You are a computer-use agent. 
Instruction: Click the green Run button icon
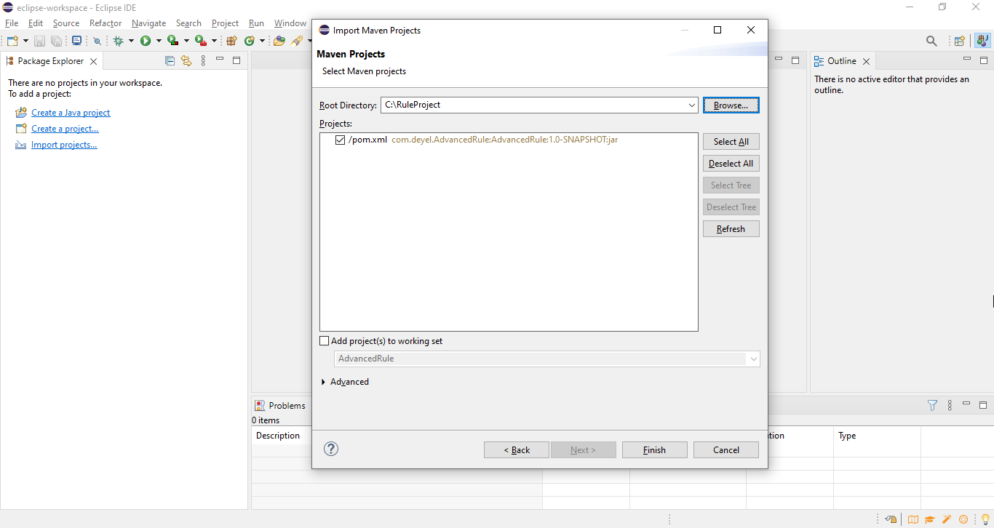click(146, 41)
